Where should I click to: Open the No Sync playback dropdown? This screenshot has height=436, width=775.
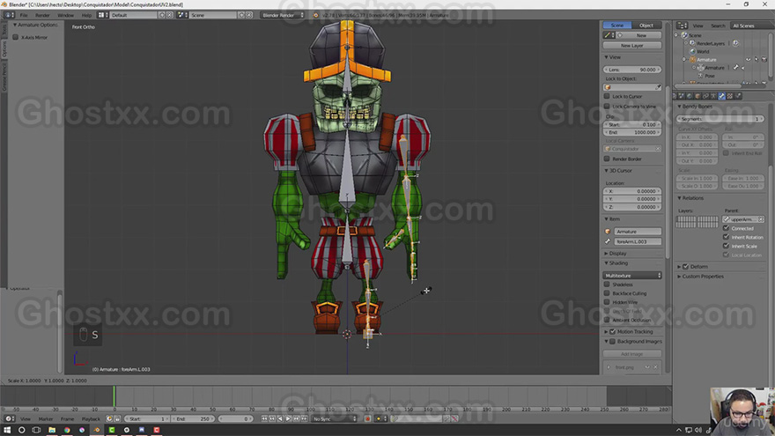tap(335, 418)
